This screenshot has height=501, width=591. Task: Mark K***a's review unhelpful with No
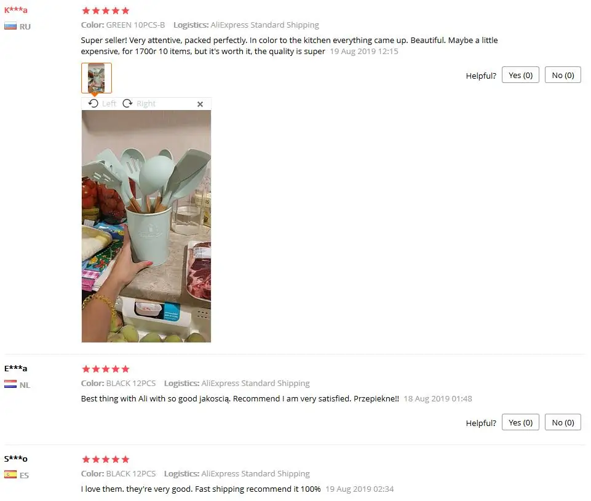(563, 75)
